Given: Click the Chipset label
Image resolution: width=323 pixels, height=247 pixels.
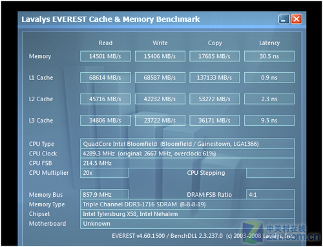Looking at the screenshot, I should (x=39, y=214).
